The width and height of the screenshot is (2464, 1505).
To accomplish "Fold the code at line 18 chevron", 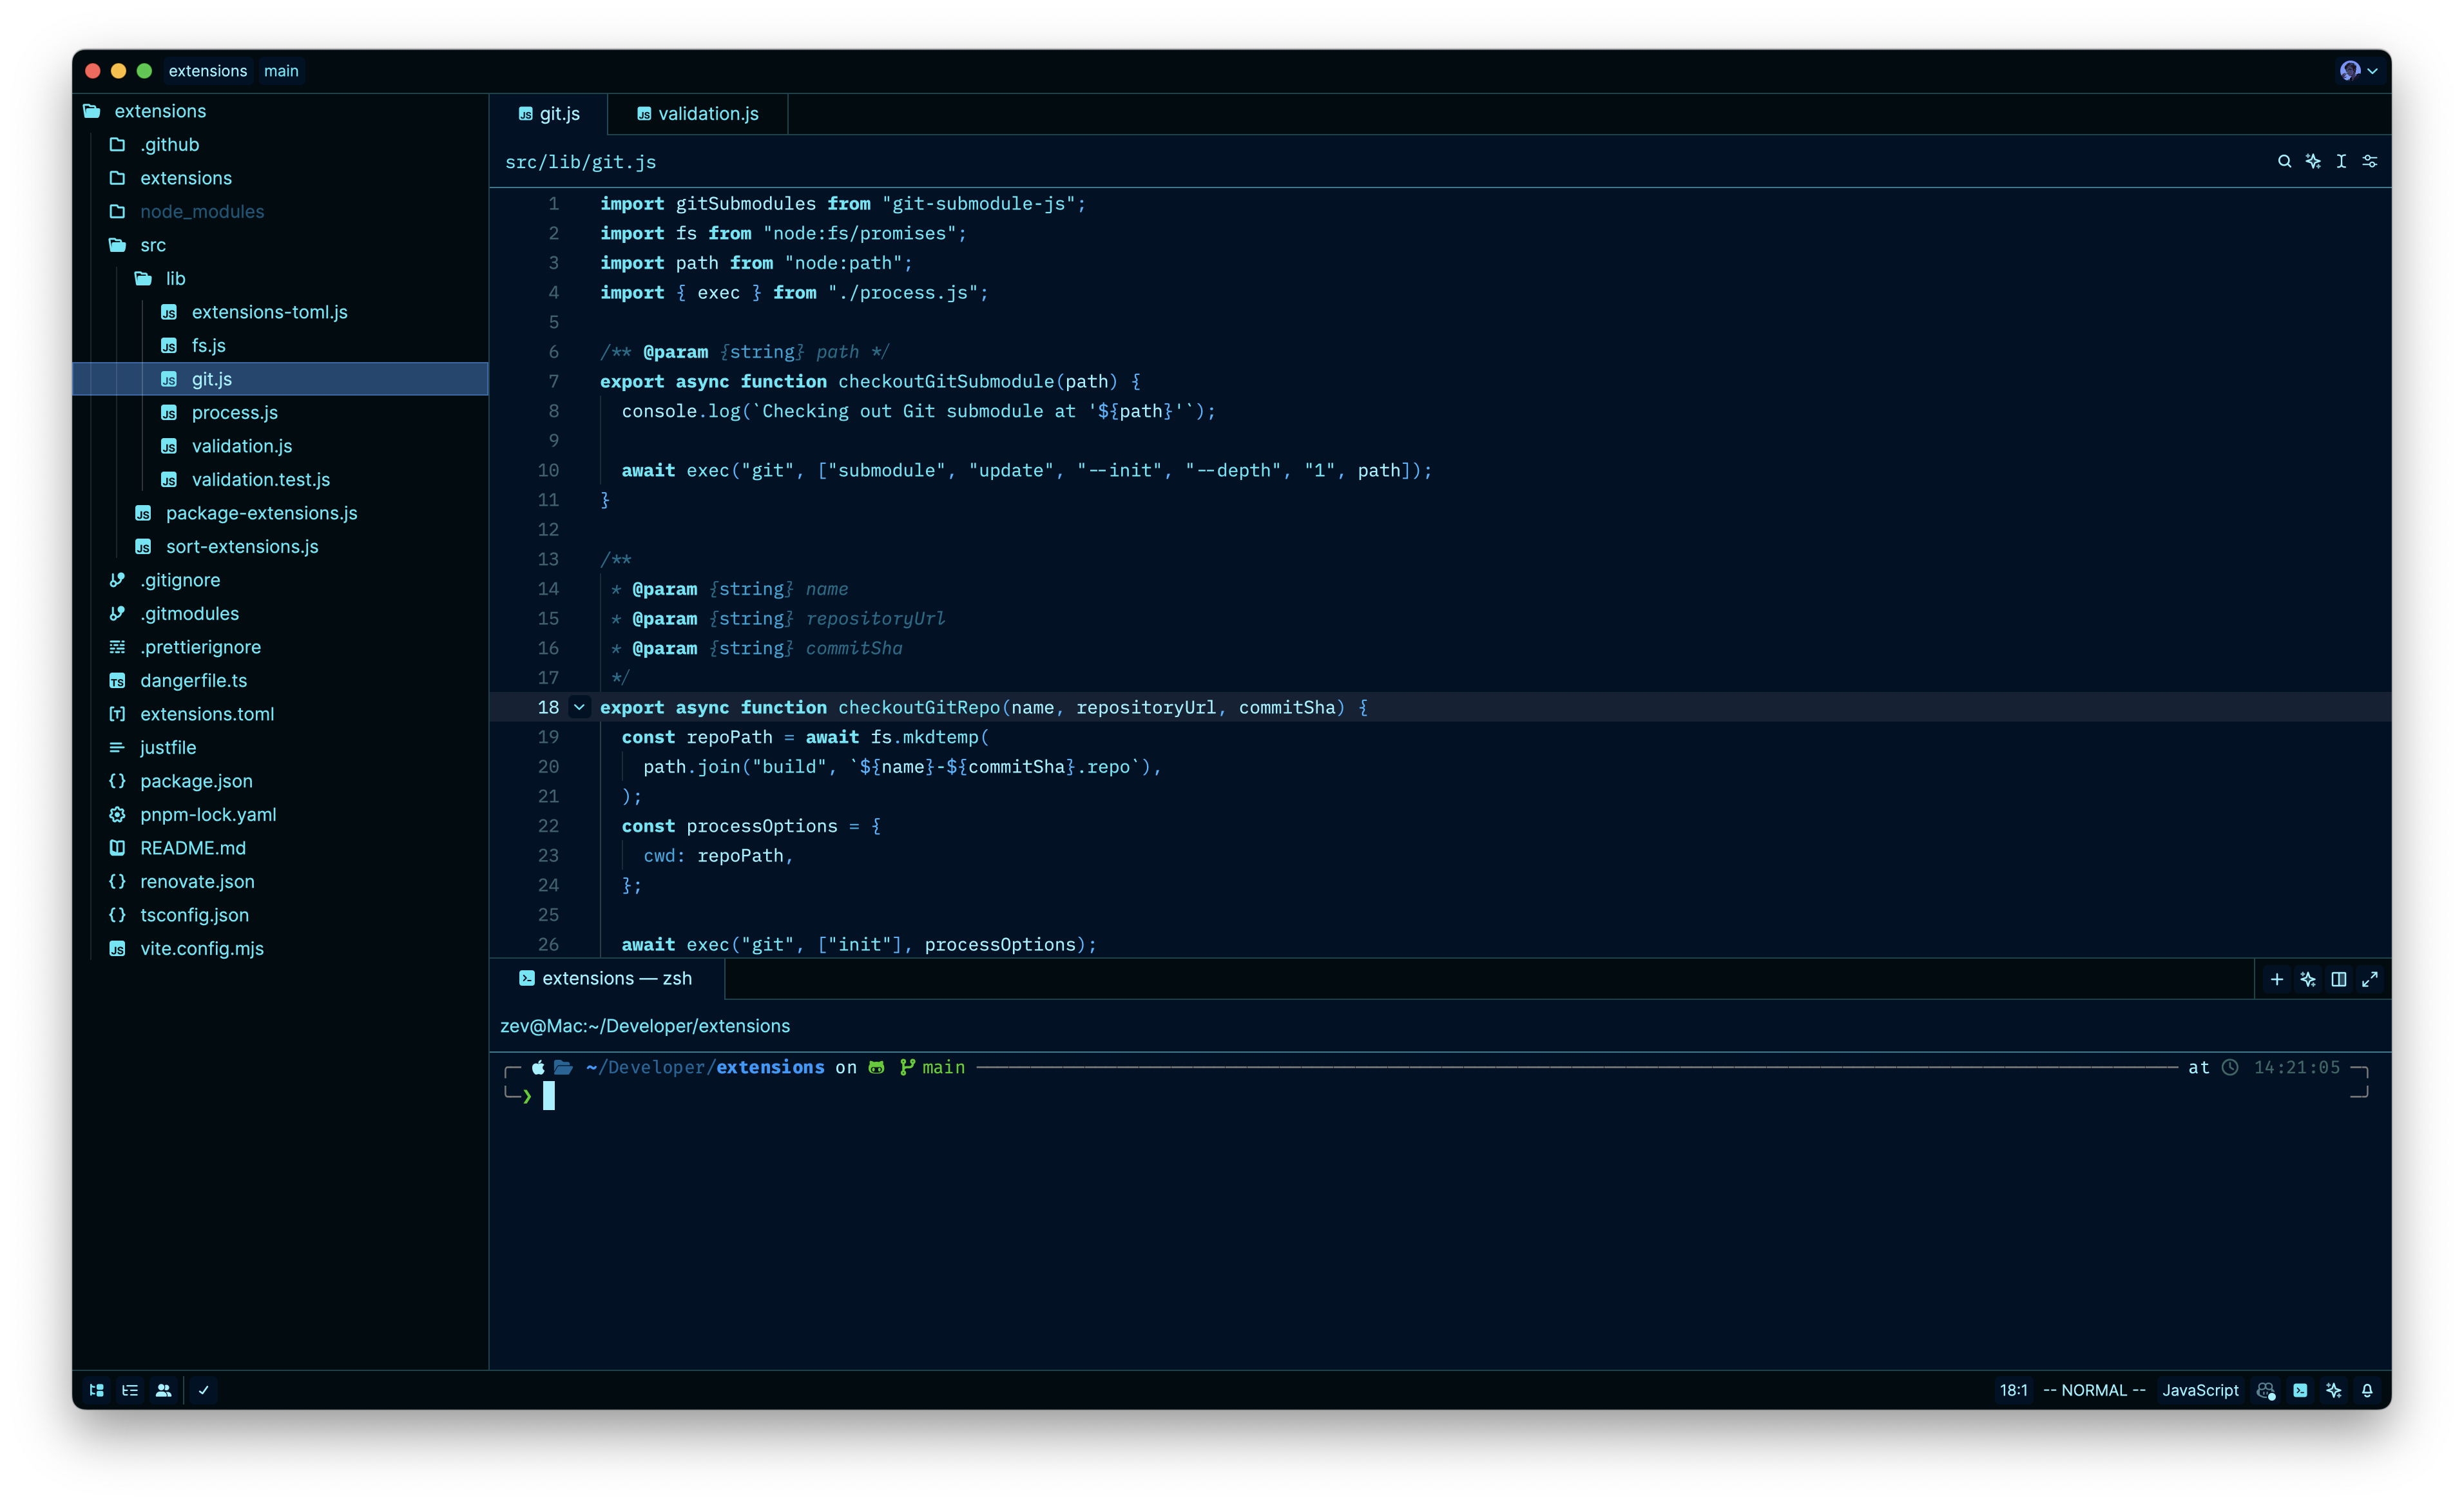I will point(579,707).
